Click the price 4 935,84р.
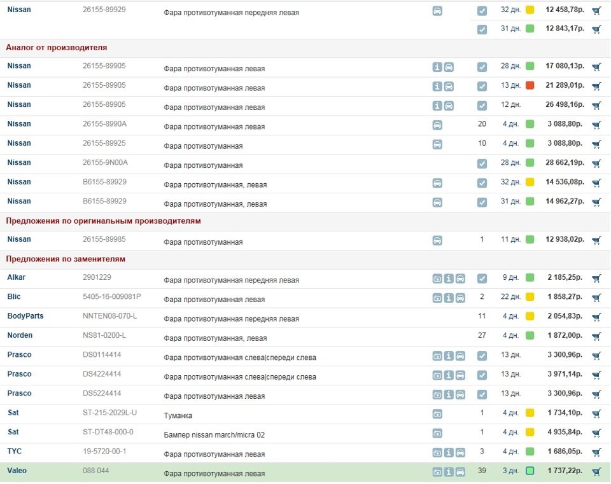This screenshot has height=484, width=611. coord(565,432)
